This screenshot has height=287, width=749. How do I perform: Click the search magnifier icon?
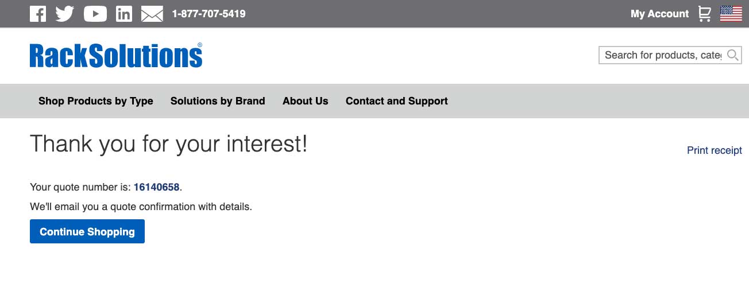tap(732, 55)
